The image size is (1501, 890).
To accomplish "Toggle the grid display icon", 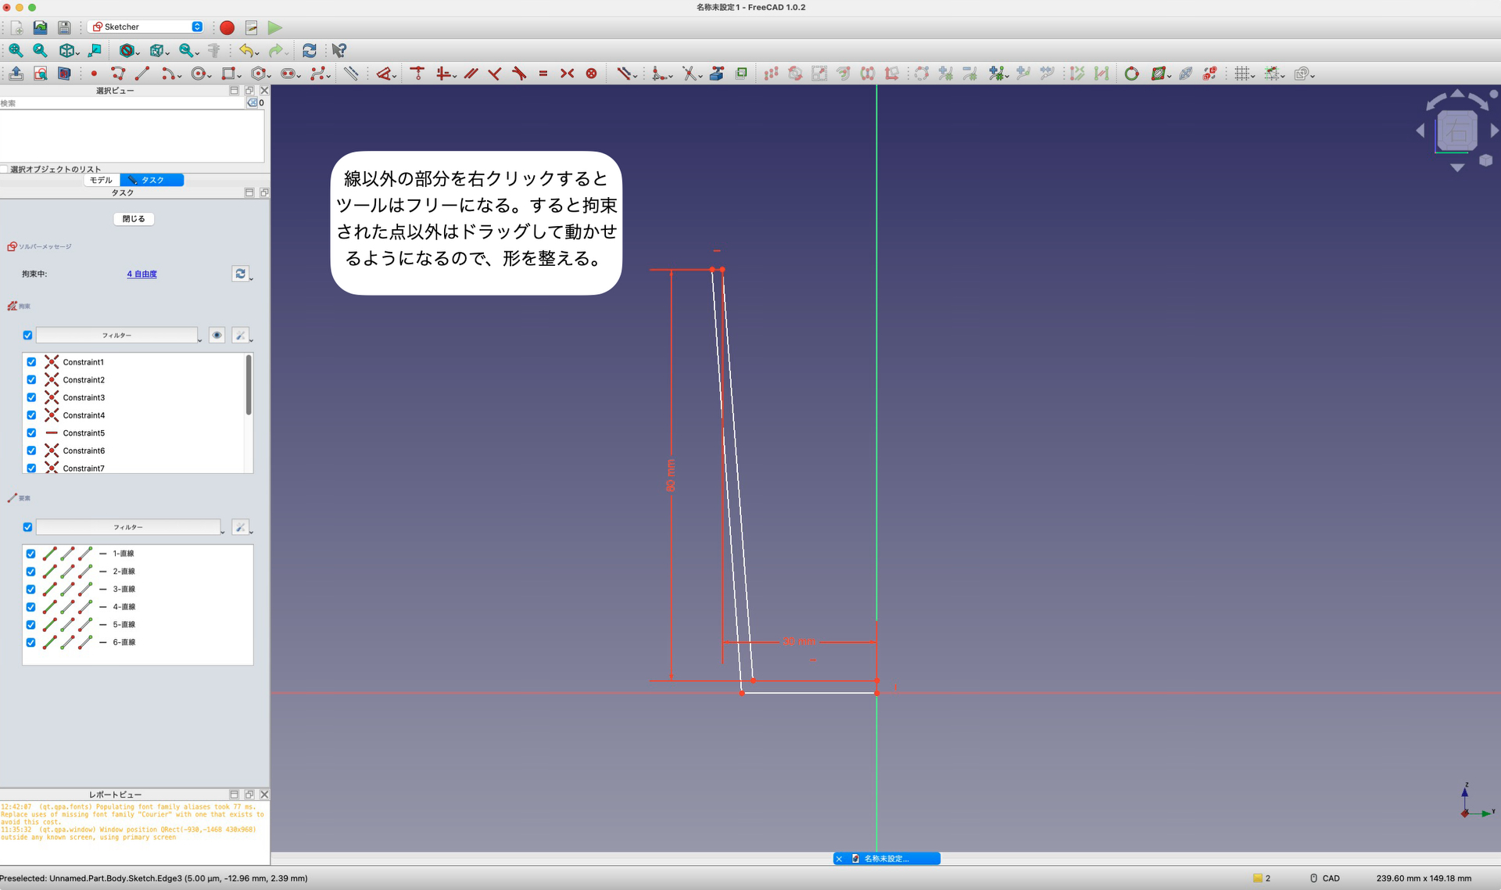I will (1242, 74).
